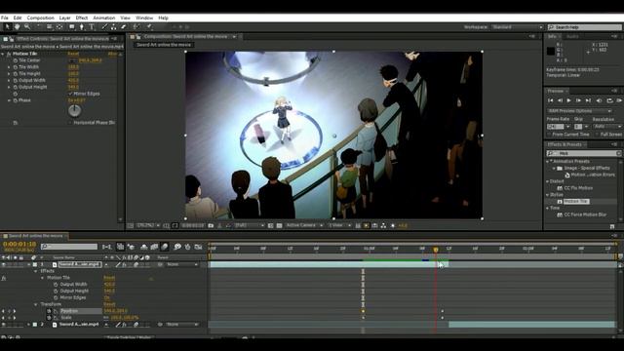Select the Rectangle shape tool
Viewport: 624px width, 351px height.
[x=71, y=27]
